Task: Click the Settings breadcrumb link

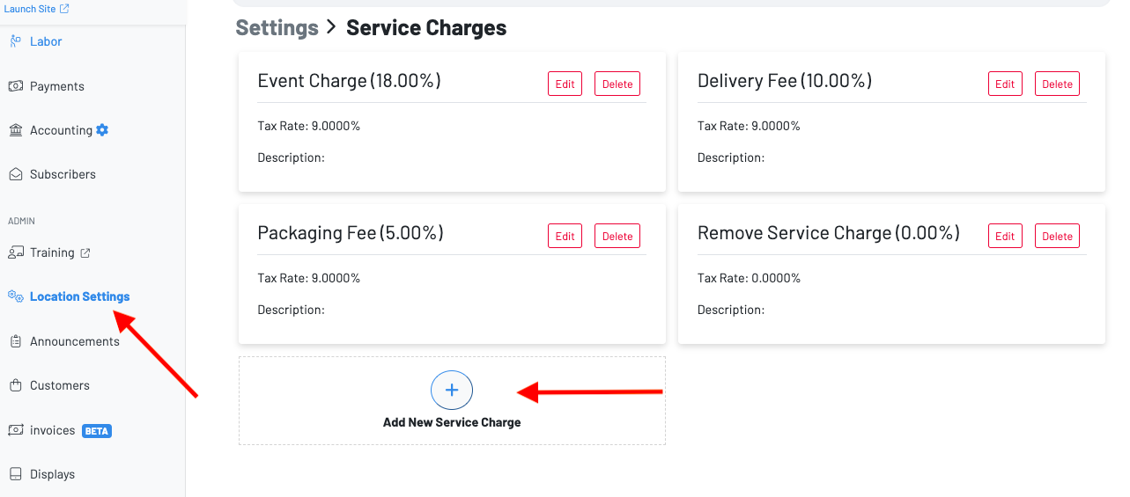Action: pyautogui.click(x=277, y=27)
